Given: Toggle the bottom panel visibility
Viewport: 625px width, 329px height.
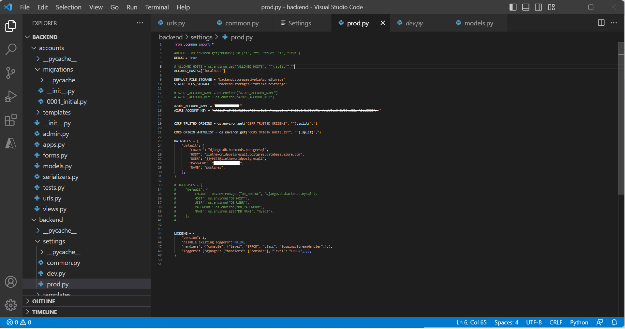Looking at the screenshot, I should click(x=526, y=7).
